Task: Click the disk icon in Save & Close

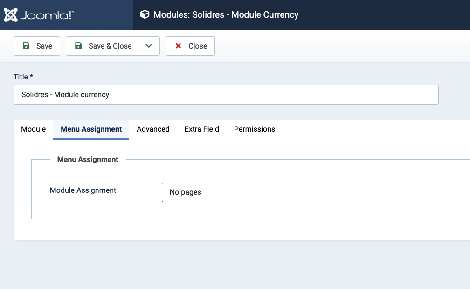Action: [78, 46]
